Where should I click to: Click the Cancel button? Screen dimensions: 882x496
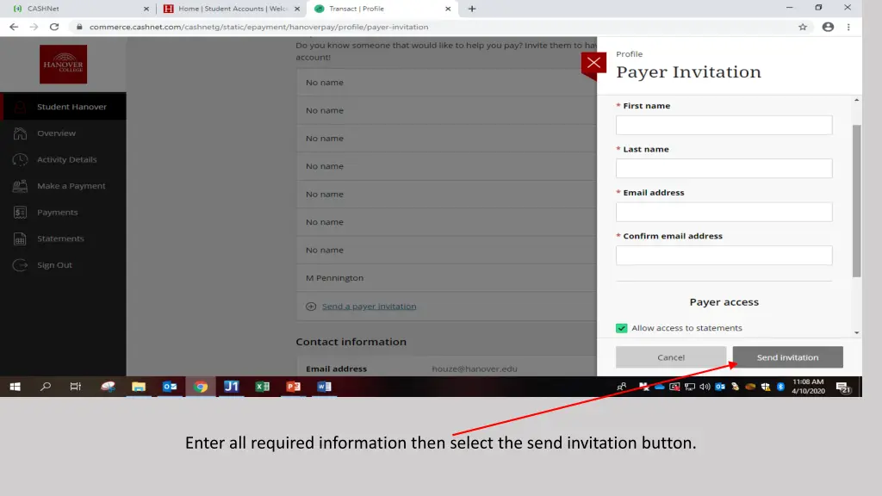tap(670, 357)
